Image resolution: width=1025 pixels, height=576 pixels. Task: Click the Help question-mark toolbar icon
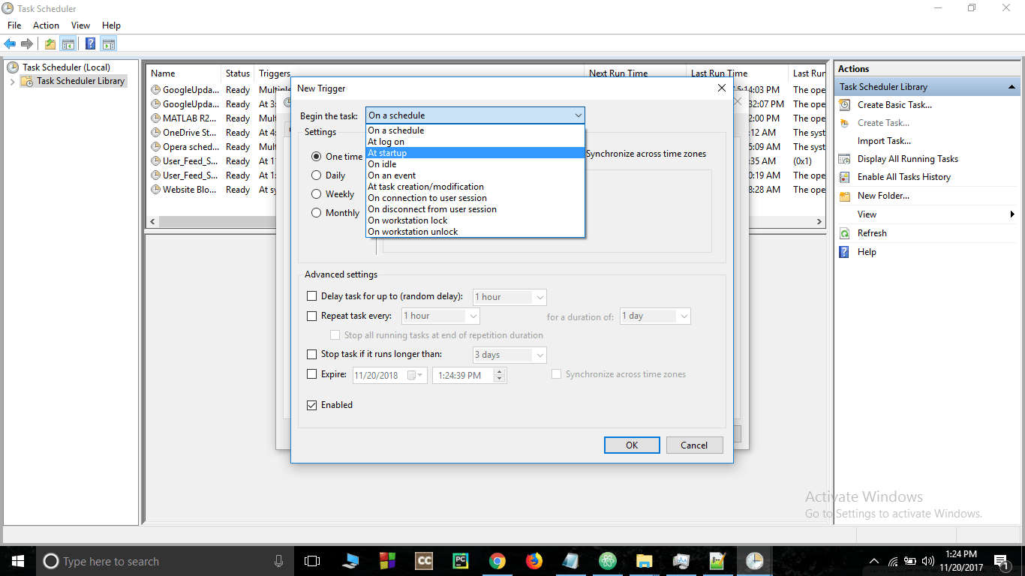coord(90,43)
